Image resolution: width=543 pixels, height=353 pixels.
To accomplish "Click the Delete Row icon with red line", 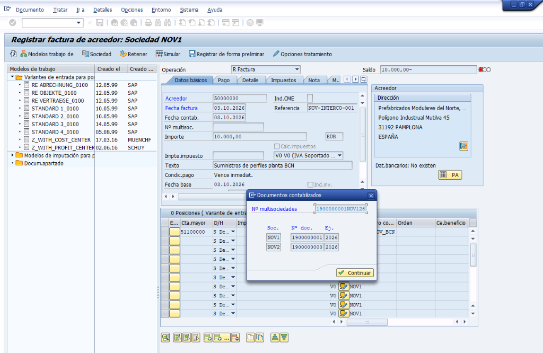I will click(235, 338).
